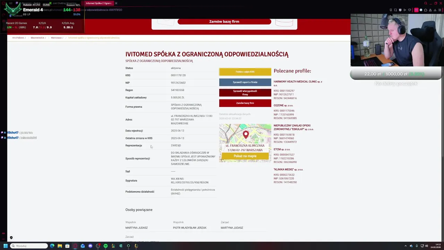Open Mazowieckie breadcrumb link
444x250 pixels.
(x=37, y=37)
